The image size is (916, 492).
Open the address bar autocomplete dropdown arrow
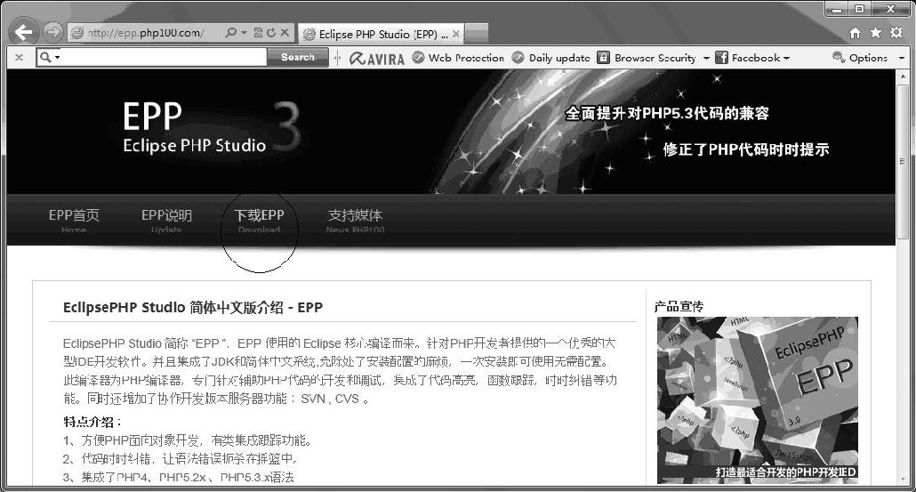click(x=245, y=33)
